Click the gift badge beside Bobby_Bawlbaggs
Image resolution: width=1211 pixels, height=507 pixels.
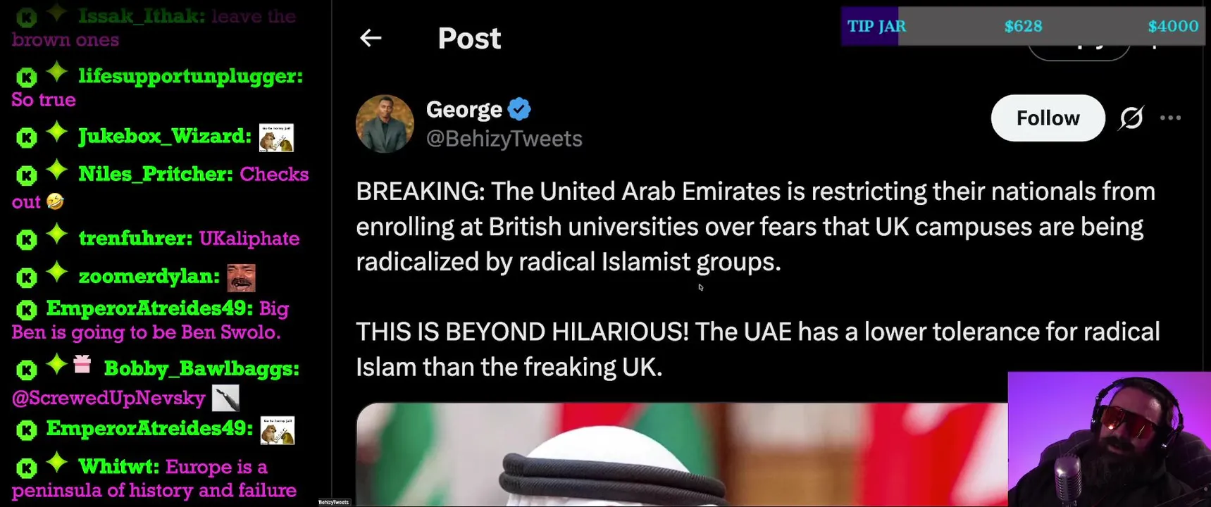point(82,364)
